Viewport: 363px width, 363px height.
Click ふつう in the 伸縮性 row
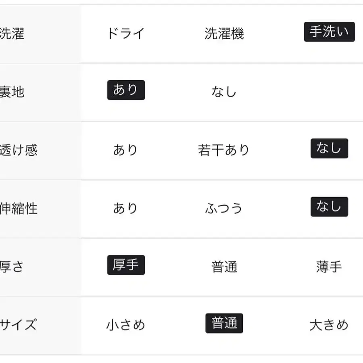click(x=225, y=209)
